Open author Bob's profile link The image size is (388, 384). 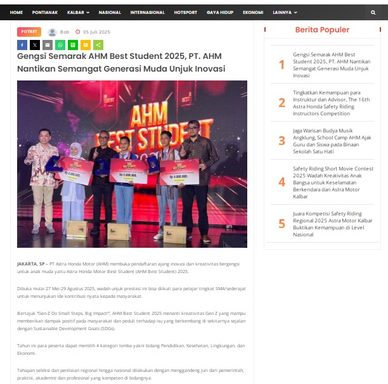65,32
